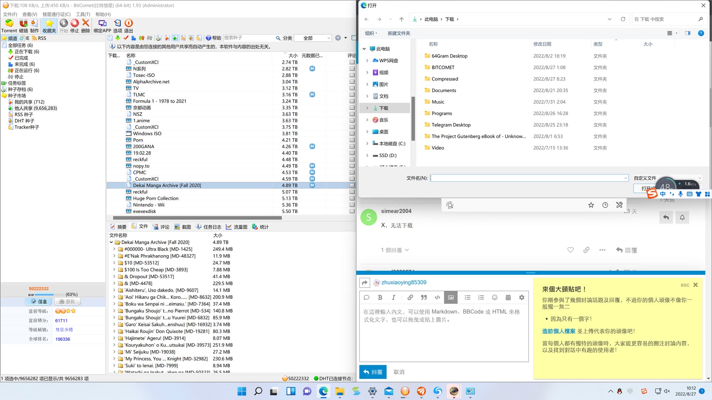Toggle preview pane icon in file dialog

point(688,33)
